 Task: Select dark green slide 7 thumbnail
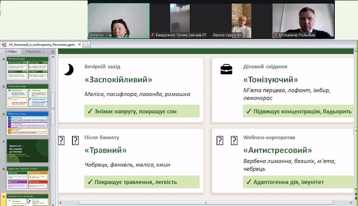28,151
